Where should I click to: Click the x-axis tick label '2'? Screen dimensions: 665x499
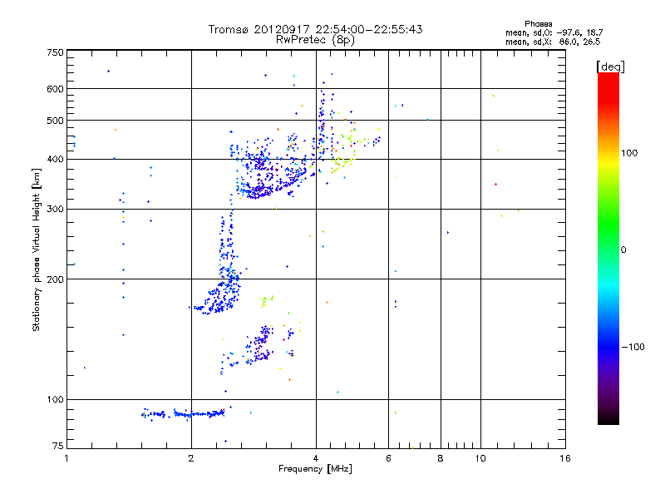(x=191, y=458)
